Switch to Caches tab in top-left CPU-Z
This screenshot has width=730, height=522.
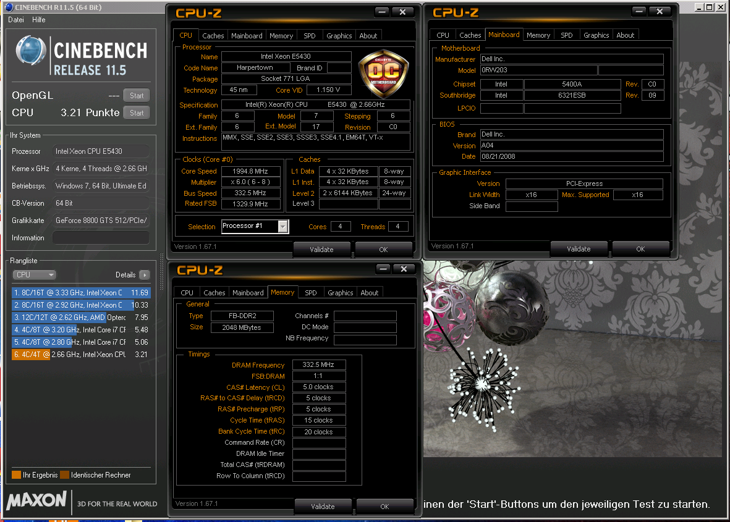(213, 36)
